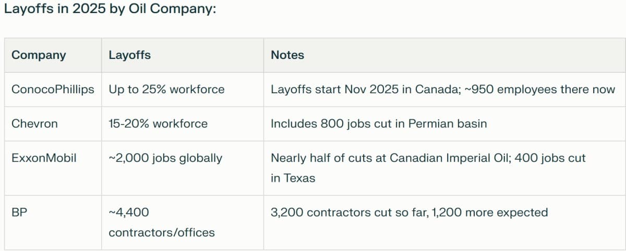The width and height of the screenshot is (626, 251).
Task: Select the Notes column header
Action: (287, 55)
